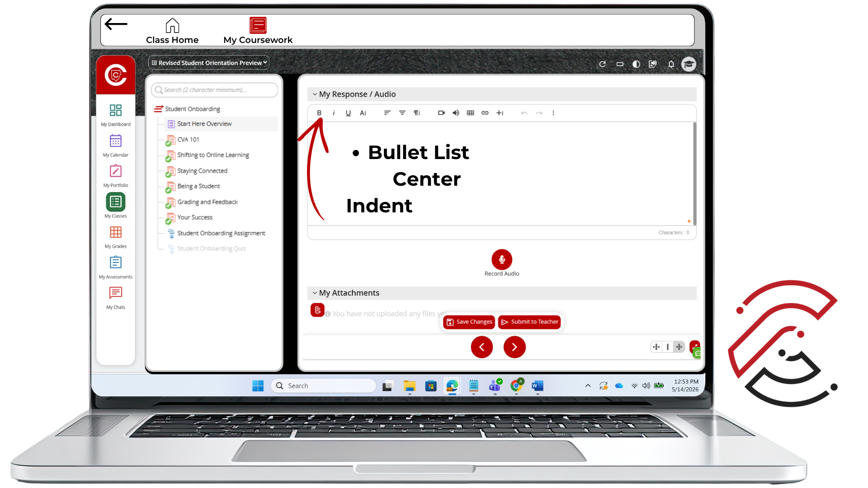This screenshot has height=488, width=868.
Task: Attach a file with the paperclip button
Action: pos(317,310)
